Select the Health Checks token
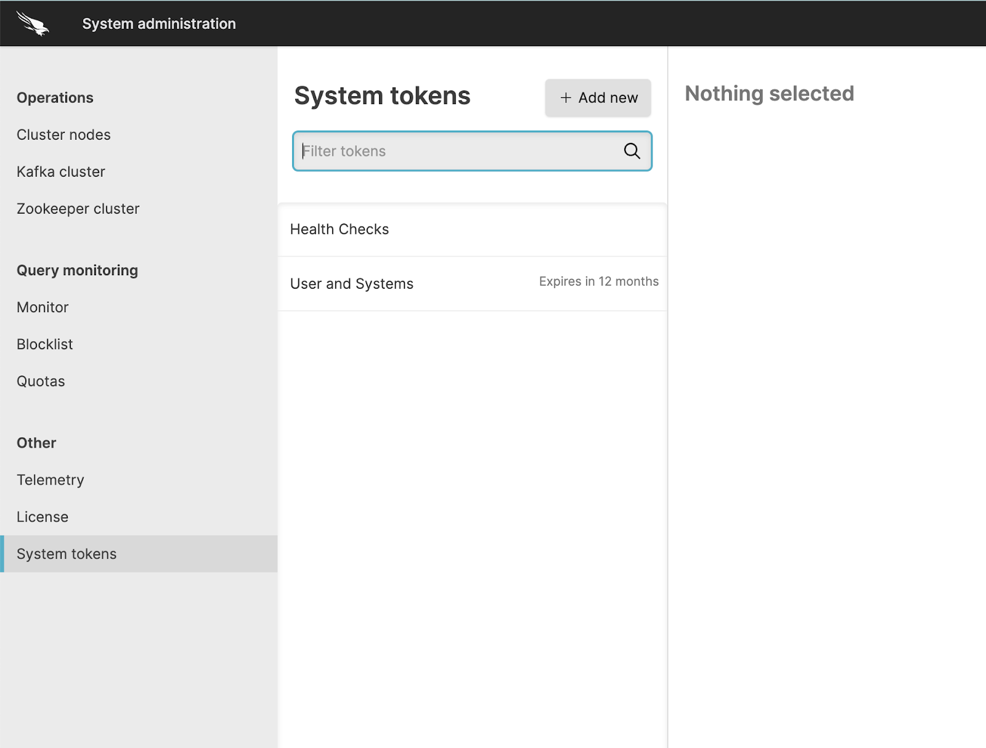This screenshot has height=748, width=986. (340, 230)
